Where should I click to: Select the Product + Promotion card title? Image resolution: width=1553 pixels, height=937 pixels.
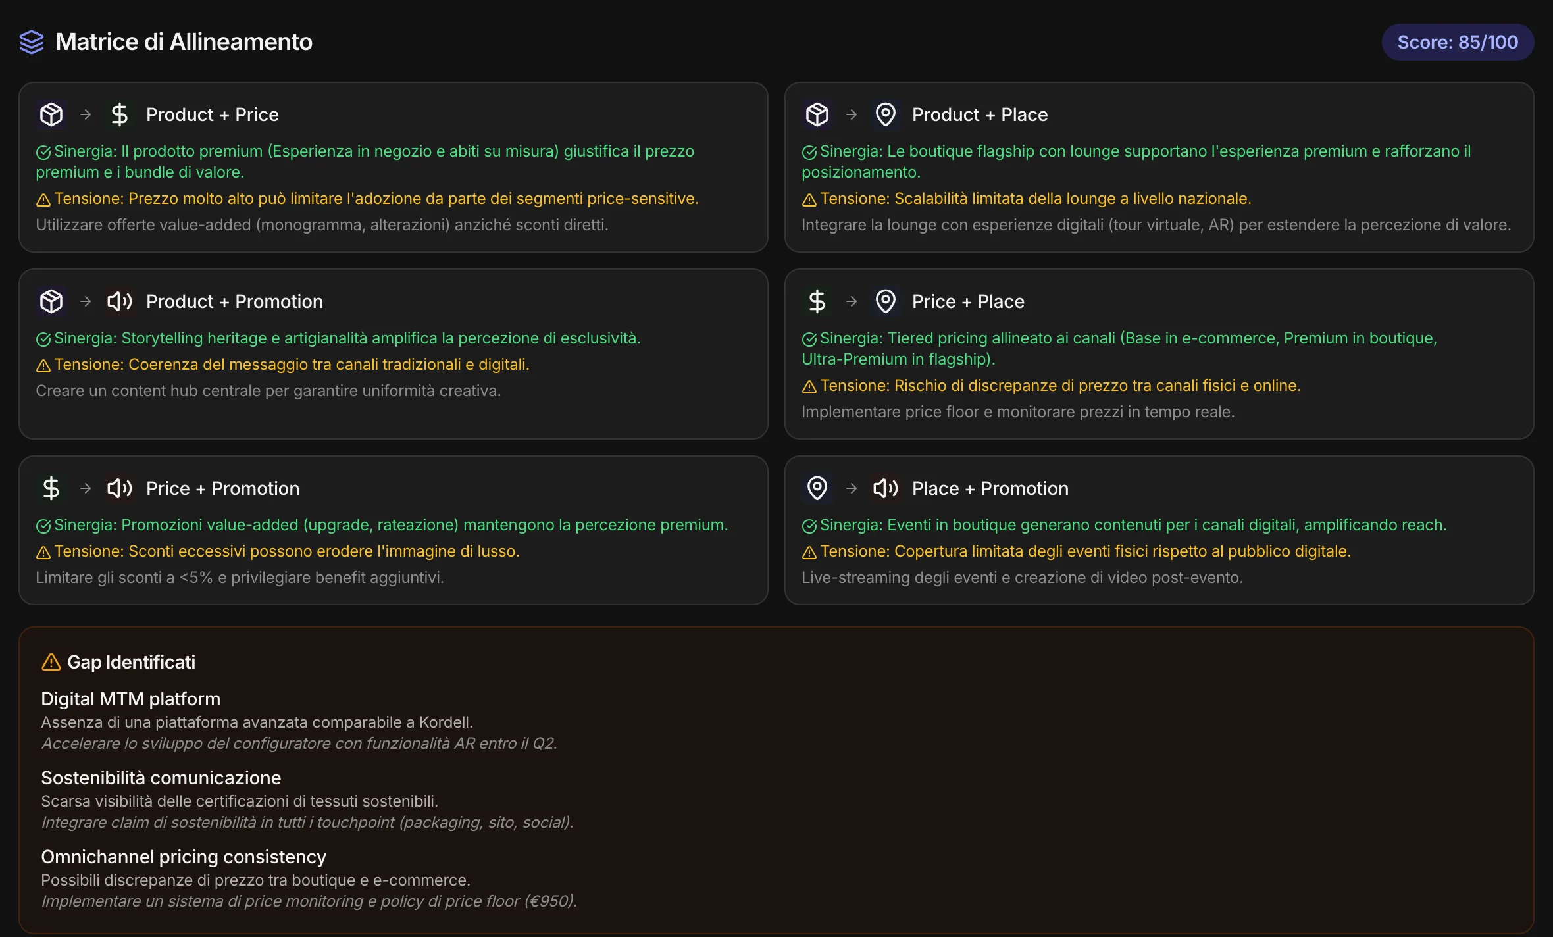234,301
